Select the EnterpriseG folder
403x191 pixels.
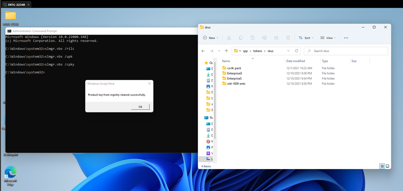pos(235,73)
